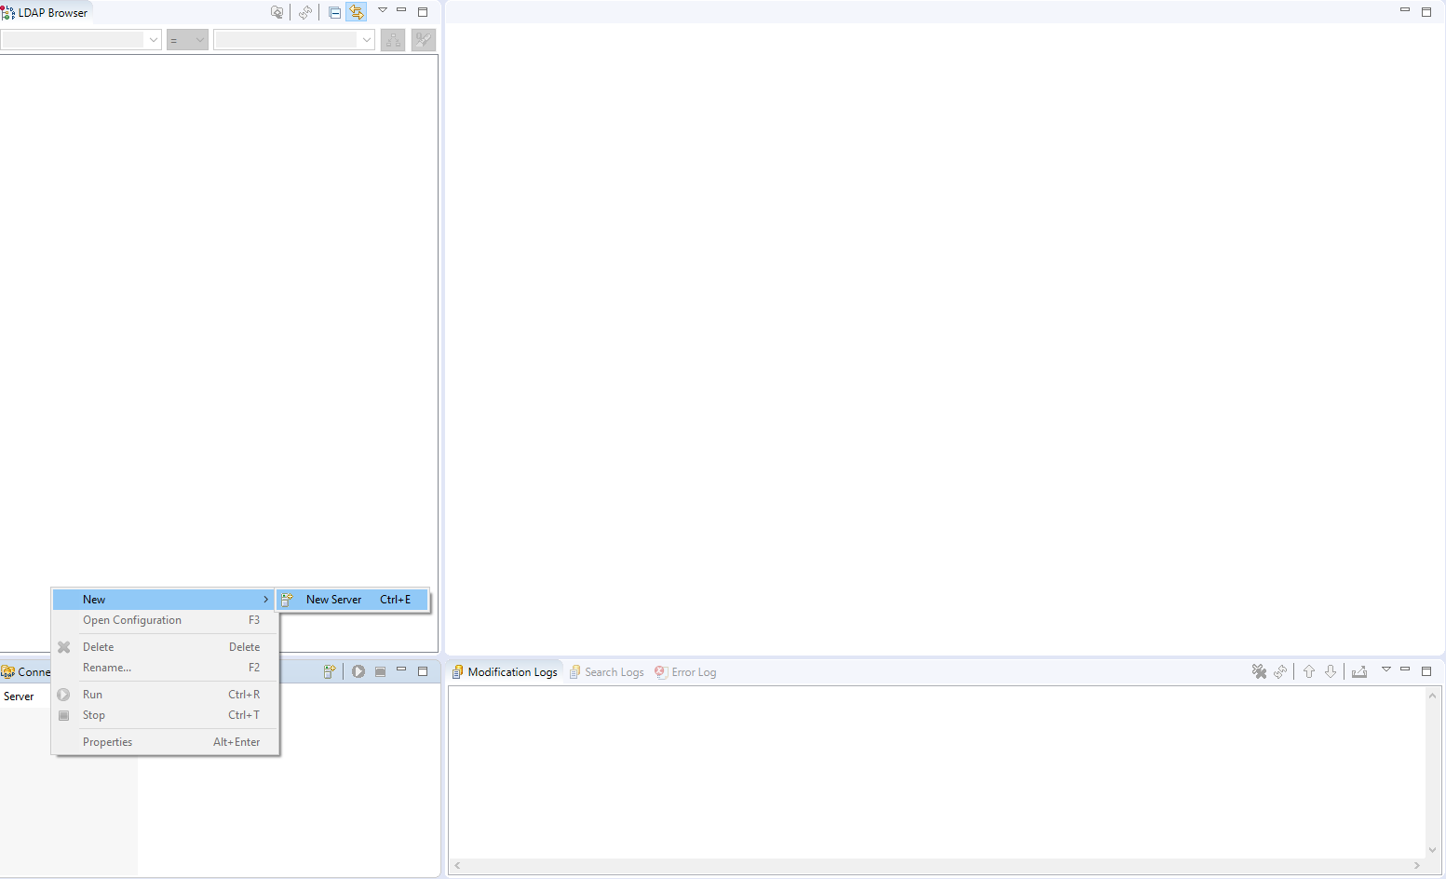
Task: Open the LDAP Browser view menu triangle
Action: (382, 9)
